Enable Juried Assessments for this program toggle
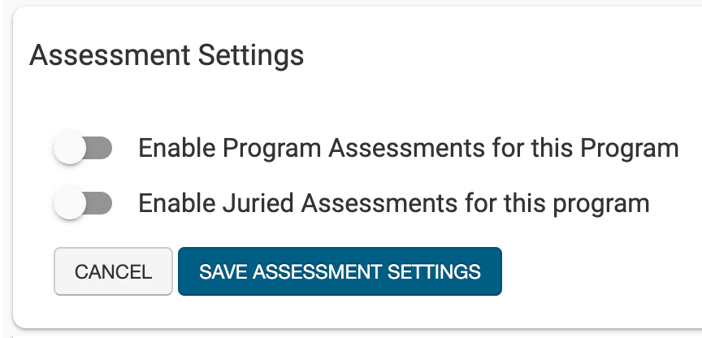The image size is (702, 338). 82,202
